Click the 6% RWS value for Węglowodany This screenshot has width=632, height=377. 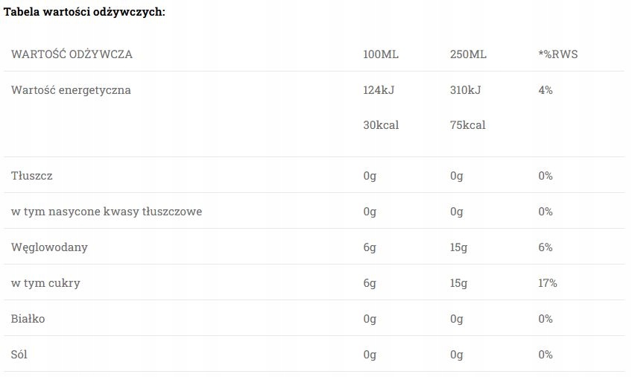tap(545, 247)
